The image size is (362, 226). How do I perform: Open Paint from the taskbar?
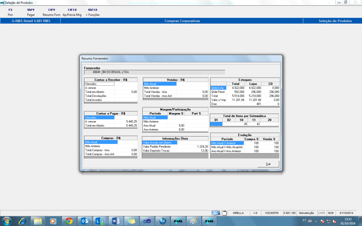coord(193,221)
